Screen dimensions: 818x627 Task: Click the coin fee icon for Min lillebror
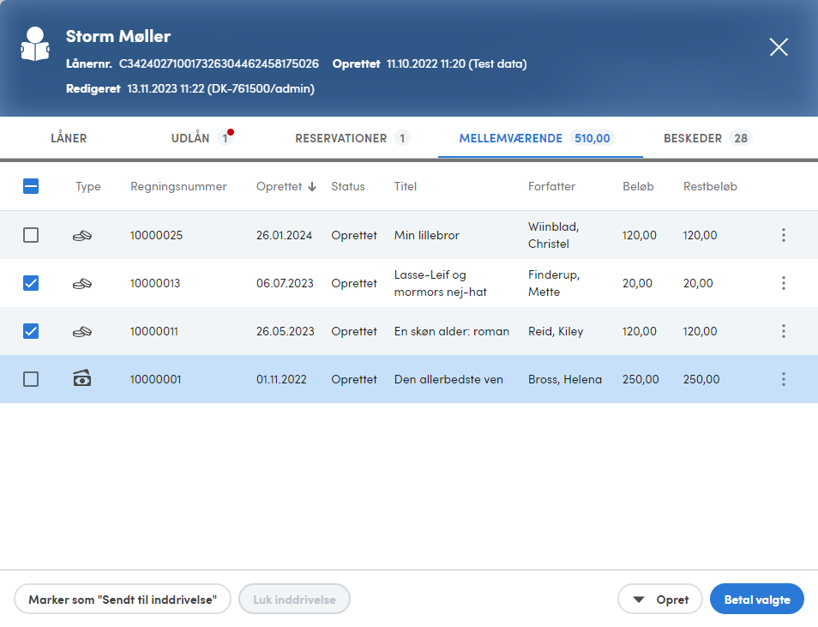pos(82,235)
